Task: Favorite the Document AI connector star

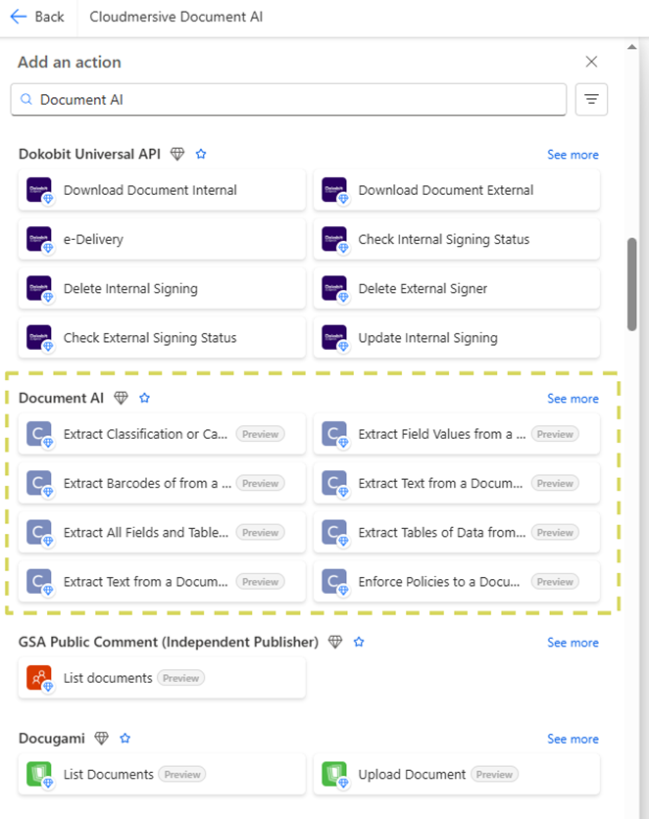Action: (x=145, y=398)
